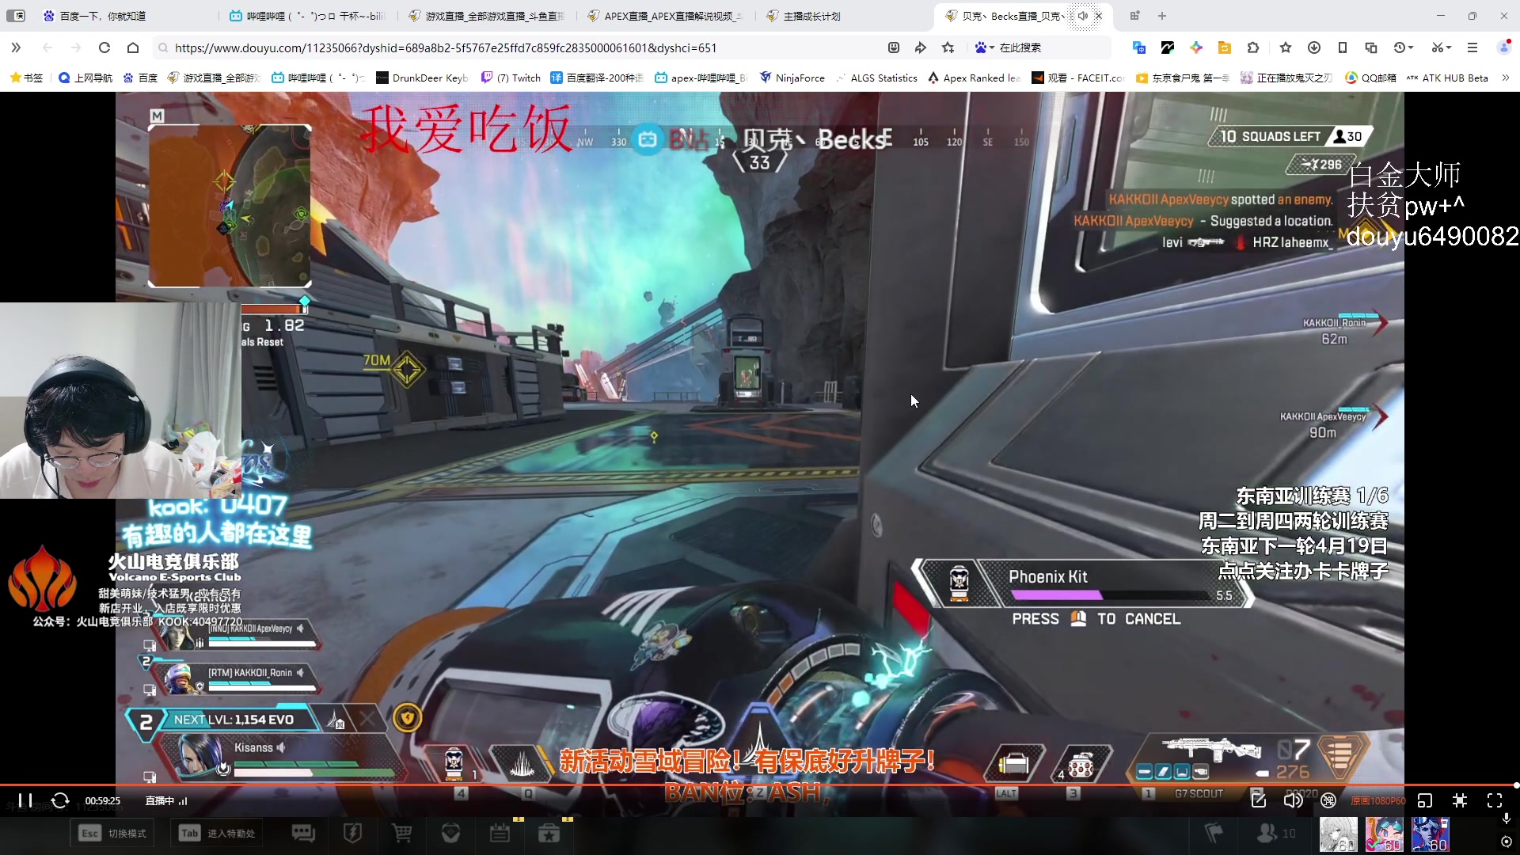Viewport: 1520px width, 855px height.
Task: Select the teal-haired winking avatar thumbnail
Action: [1385, 834]
